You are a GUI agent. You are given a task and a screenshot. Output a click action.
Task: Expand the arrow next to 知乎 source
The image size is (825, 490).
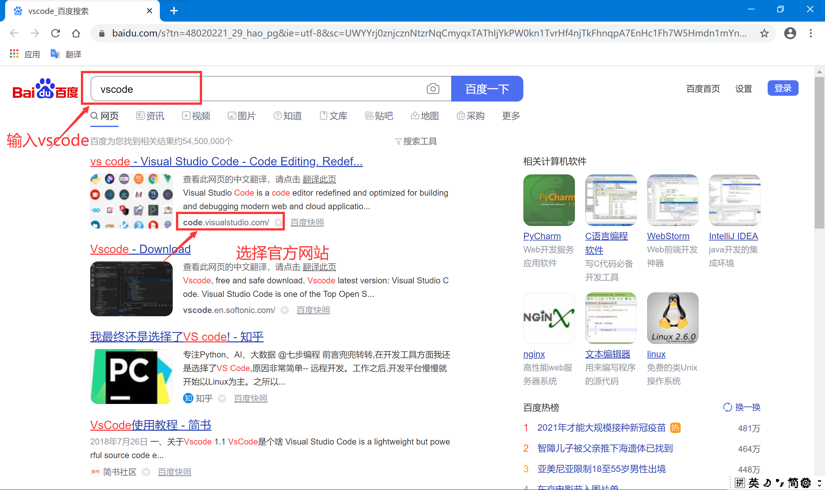[222, 398]
